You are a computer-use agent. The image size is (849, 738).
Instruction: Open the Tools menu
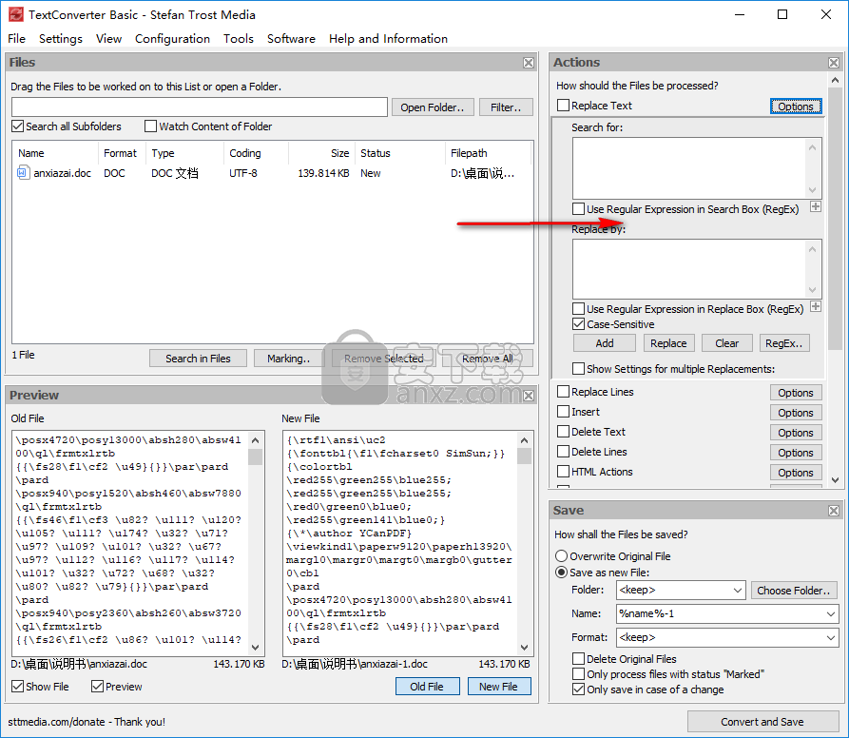click(239, 38)
